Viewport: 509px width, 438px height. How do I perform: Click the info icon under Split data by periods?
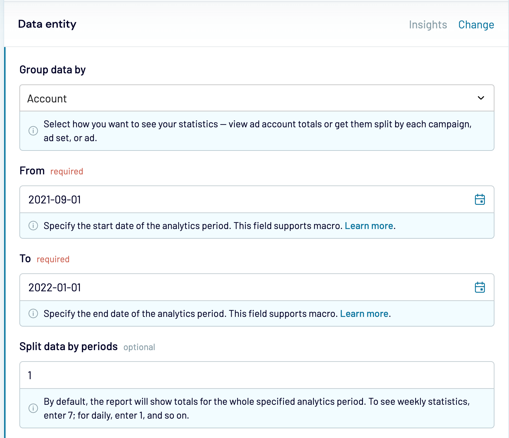(33, 408)
